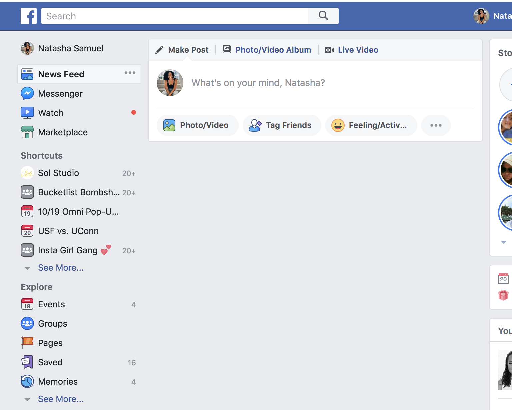The height and width of the screenshot is (410, 512).
Task: Click the Photo/Video button
Action: pos(198,125)
